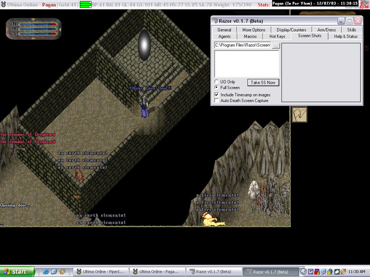This screenshot has width=370, height=277.
Task: Enable Auto Death Screen Capture
Action: 217,101
